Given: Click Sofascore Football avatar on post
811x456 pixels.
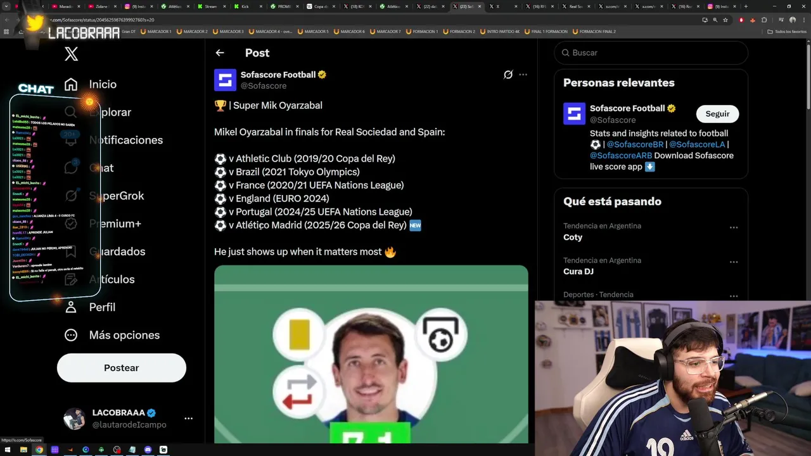Looking at the screenshot, I should coord(225,80).
